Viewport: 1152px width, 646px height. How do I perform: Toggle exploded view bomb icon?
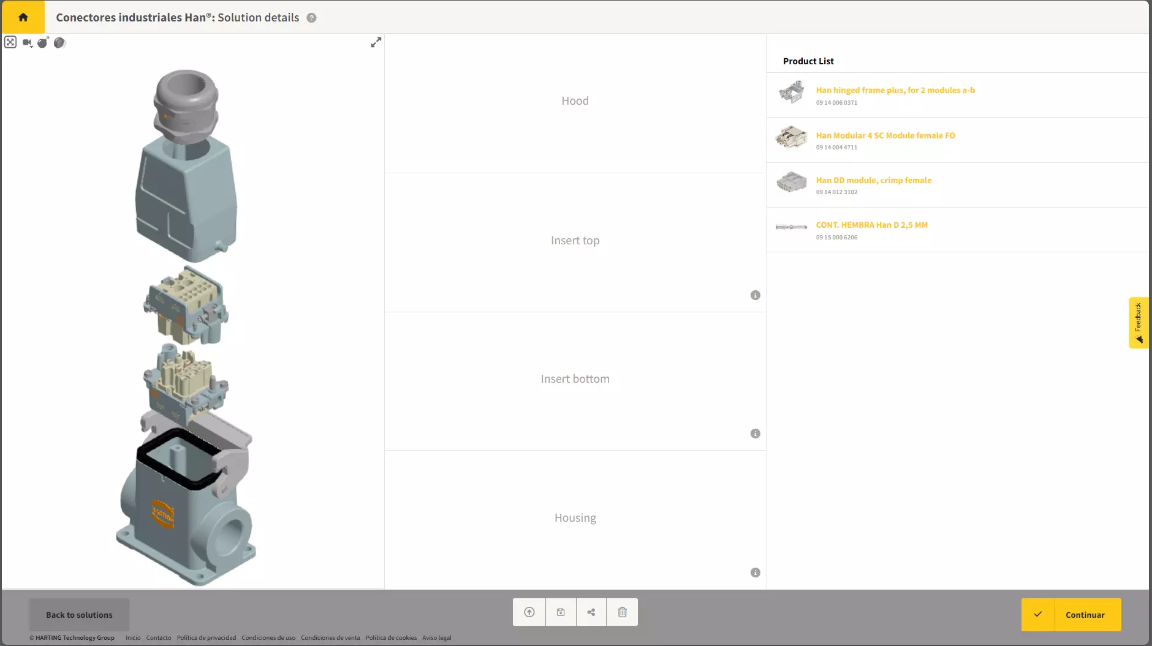(x=43, y=42)
